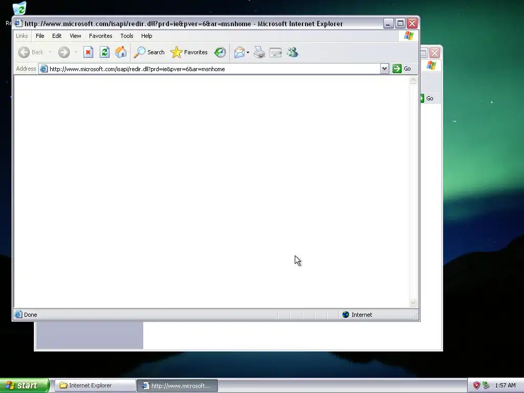524x393 pixels.
Task: Switch to Internet Explorer folder taskbar button
Action: (95, 385)
